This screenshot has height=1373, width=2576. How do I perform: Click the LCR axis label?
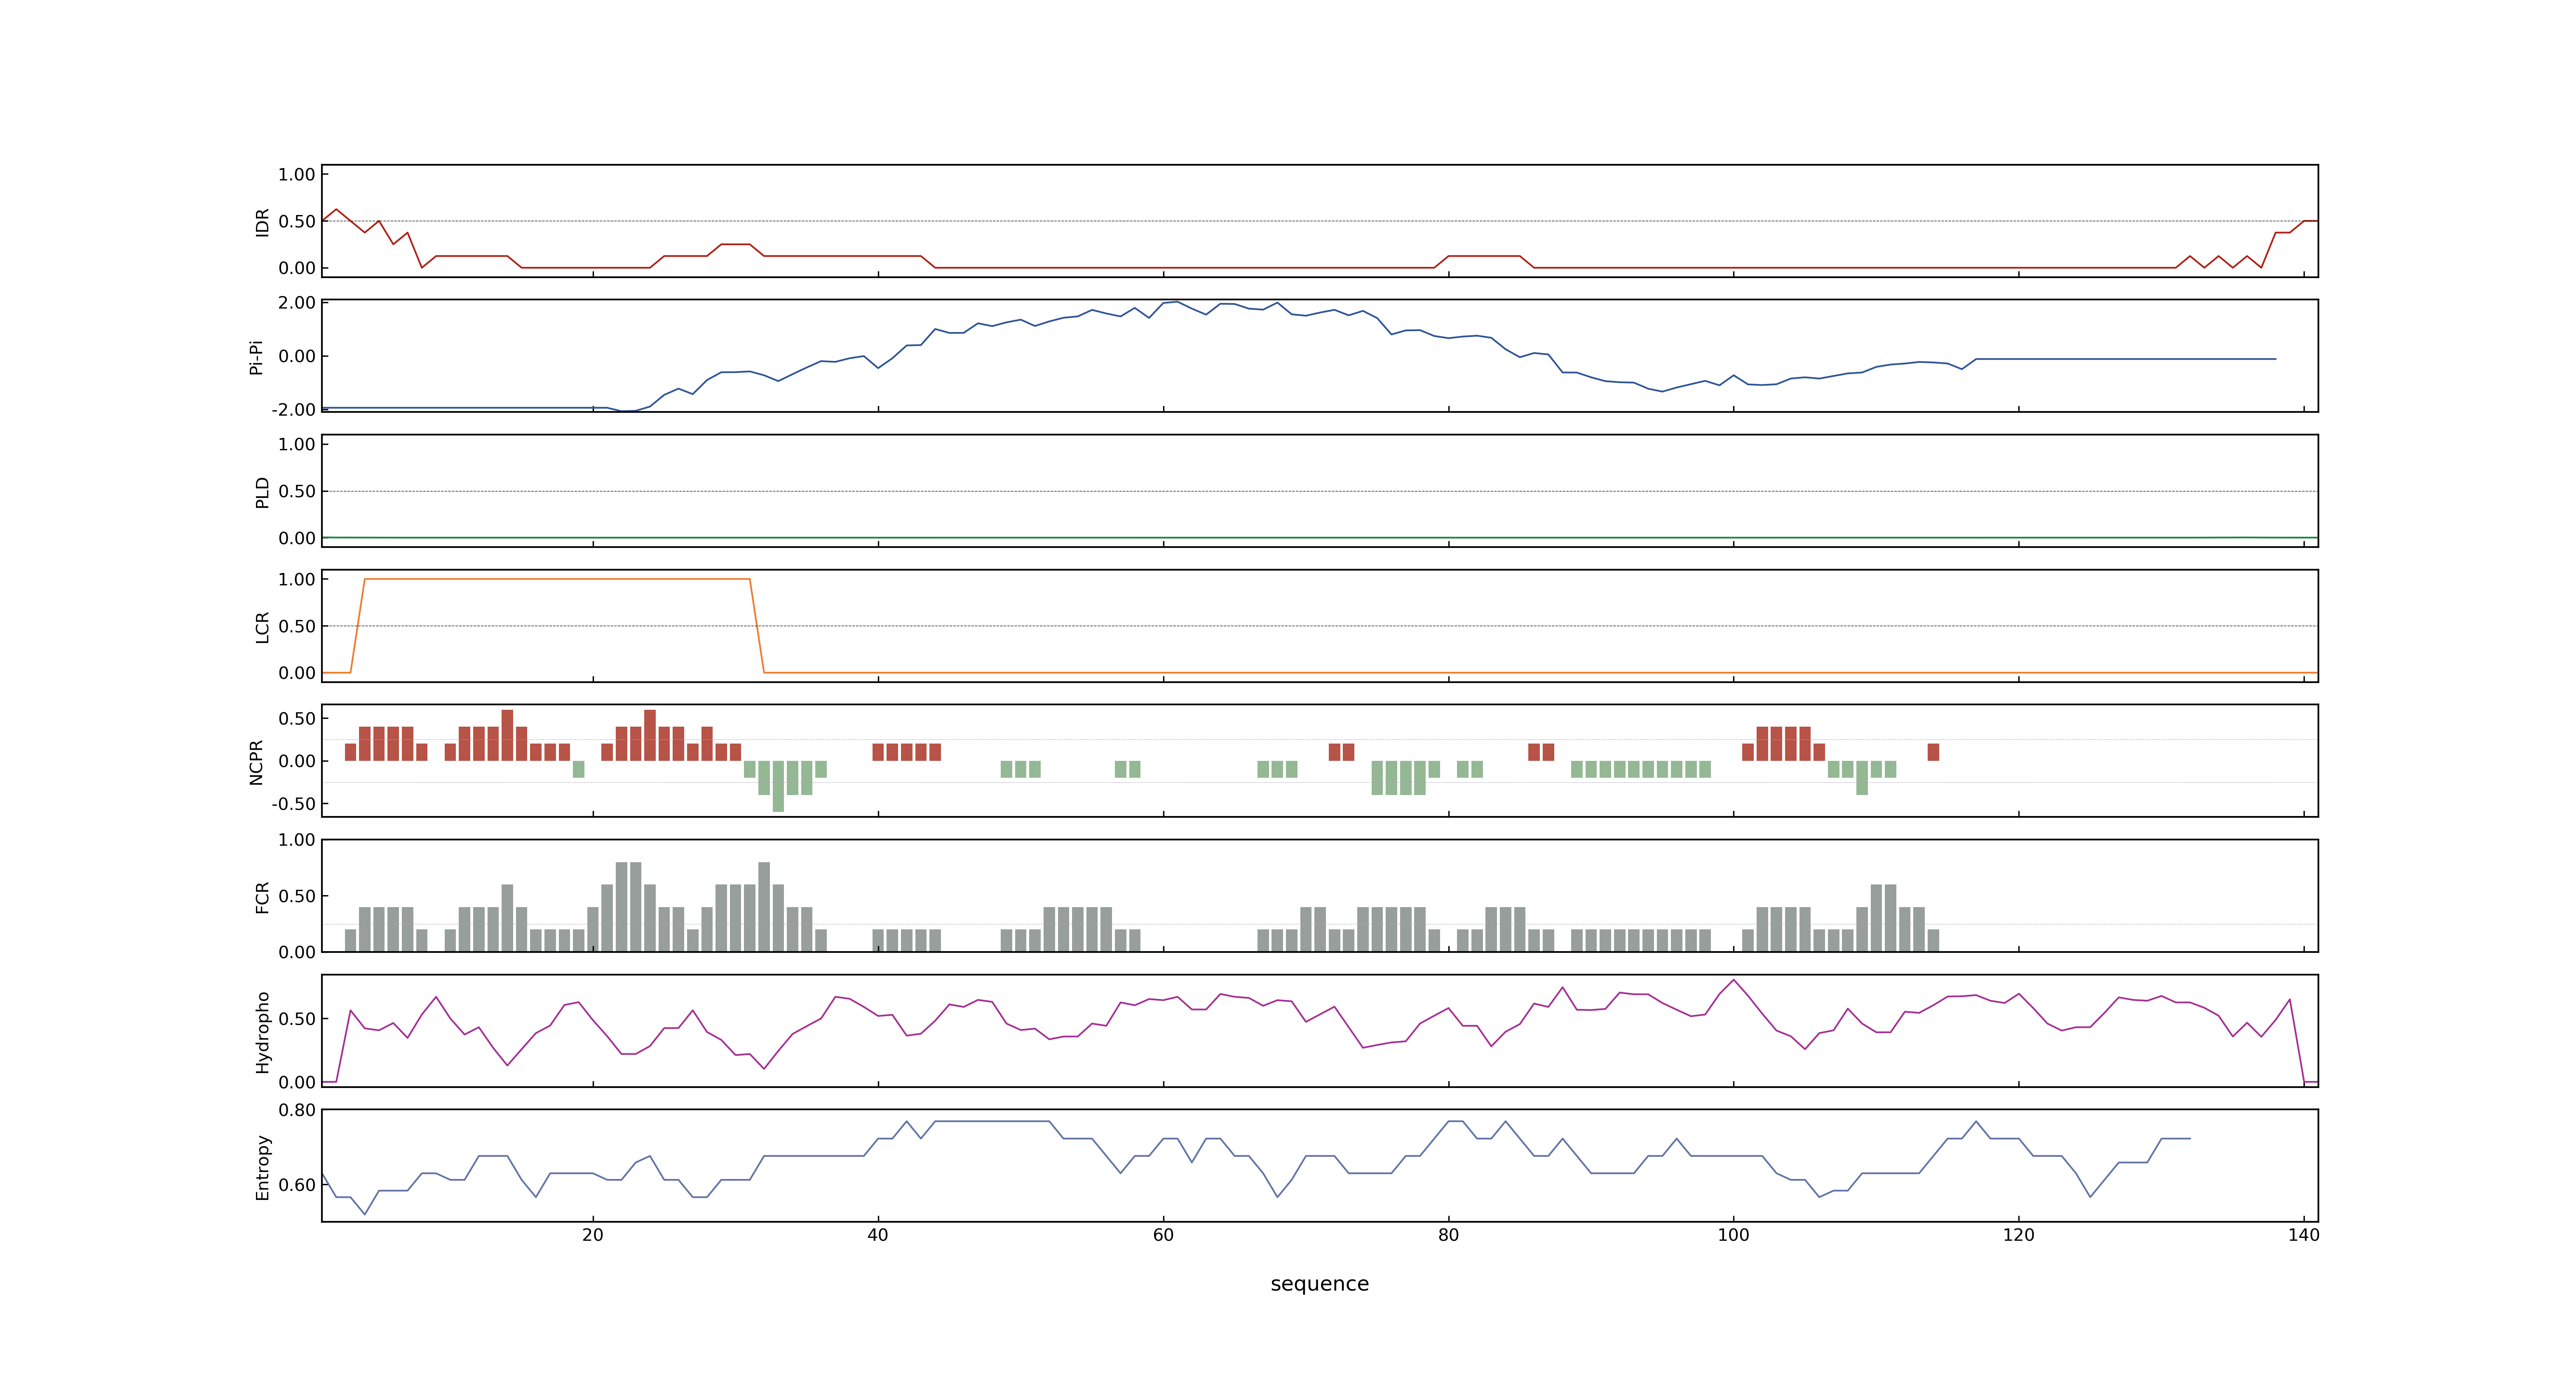(262, 627)
